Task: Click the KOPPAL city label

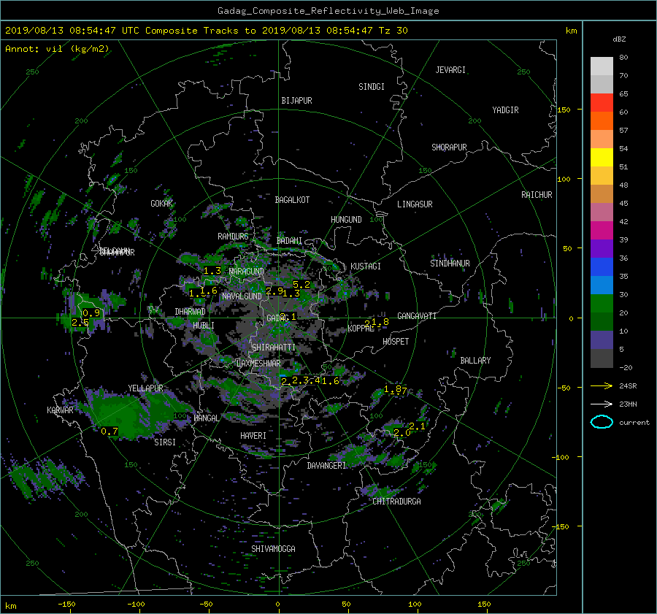Action: (361, 329)
